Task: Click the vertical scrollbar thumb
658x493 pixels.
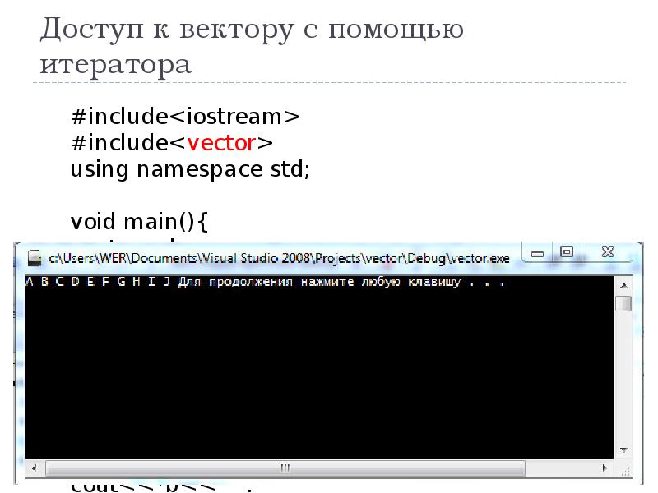Action: (x=623, y=304)
